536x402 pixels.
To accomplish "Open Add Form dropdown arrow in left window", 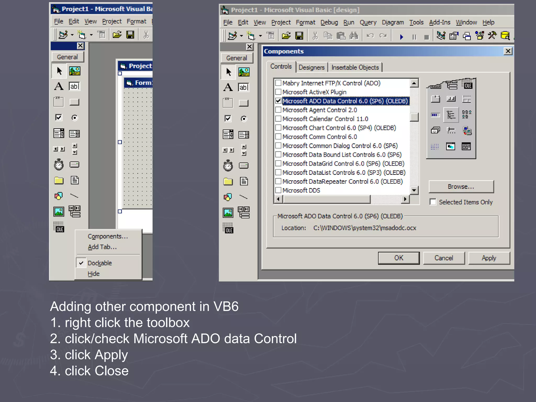I will 91,35.
